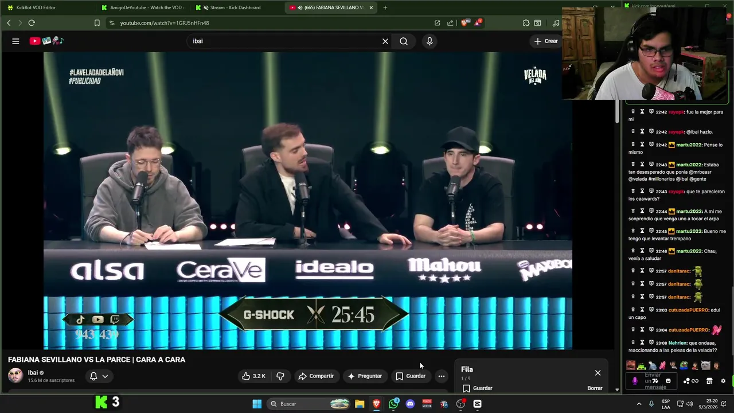Click username Nehrien in chat
Viewport: 734px width, 413px height.
pos(678,343)
